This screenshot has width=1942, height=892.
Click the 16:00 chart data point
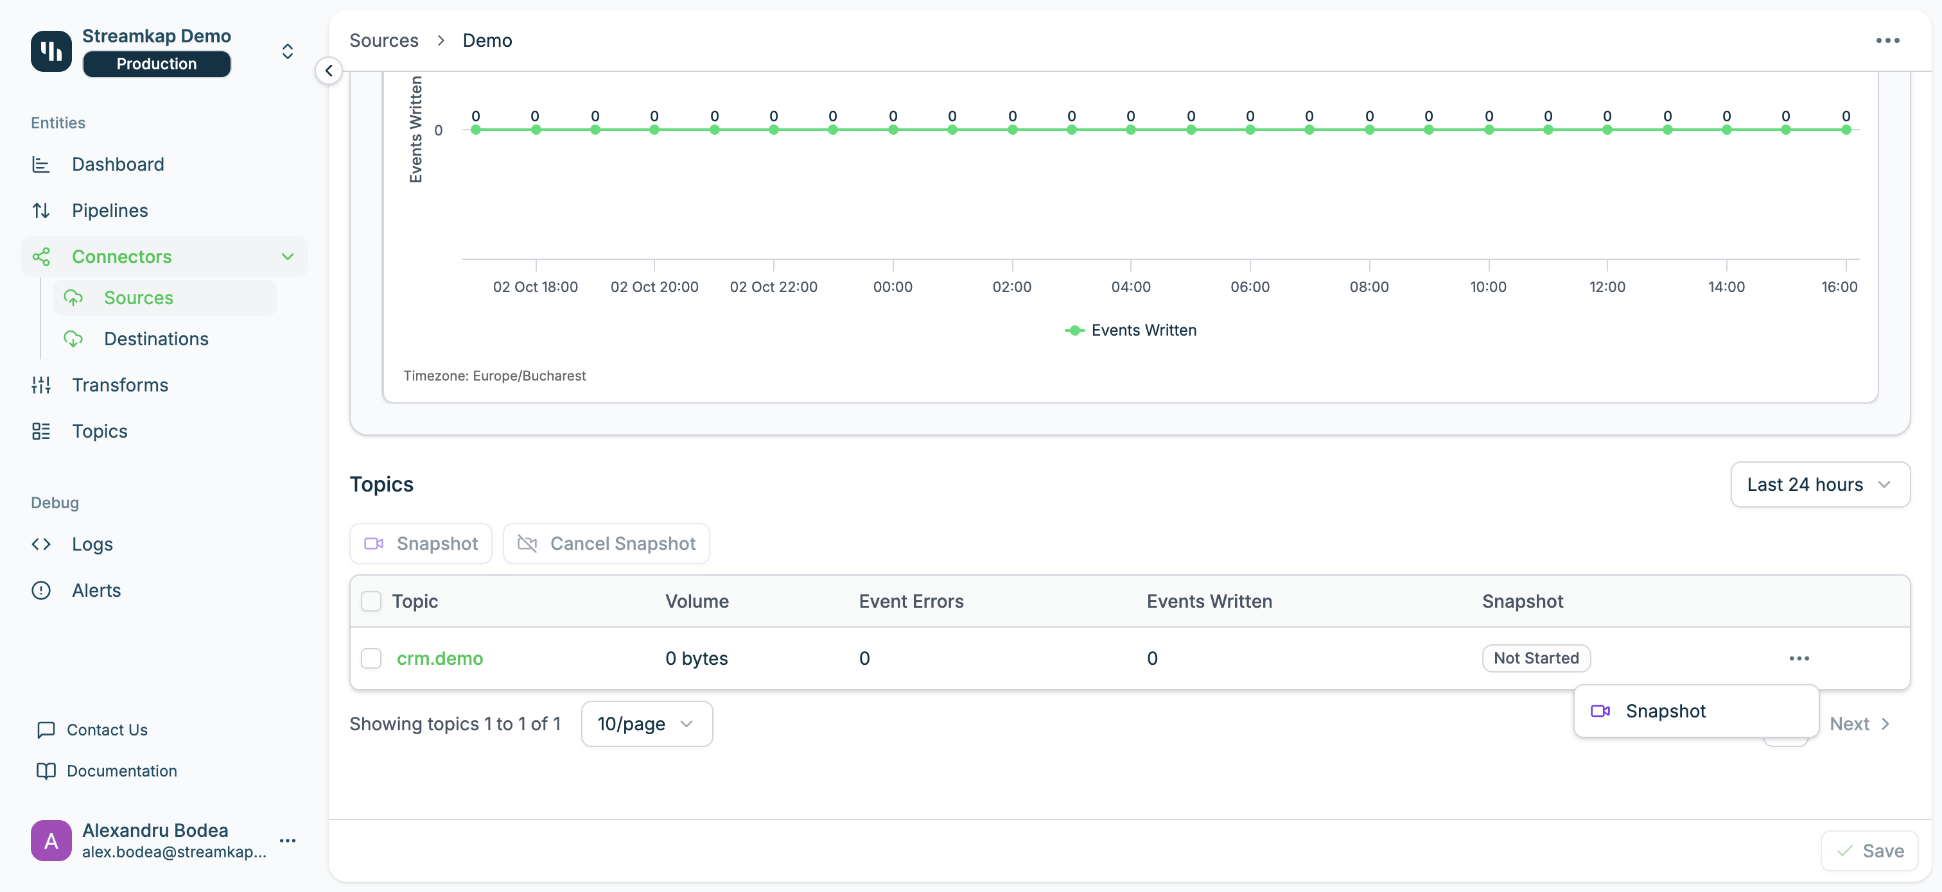1846,130
